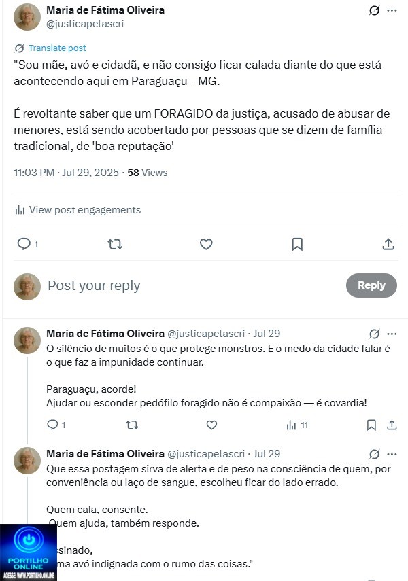Click the Portilho Online logo
408x581 pixels.
(29, 552)
